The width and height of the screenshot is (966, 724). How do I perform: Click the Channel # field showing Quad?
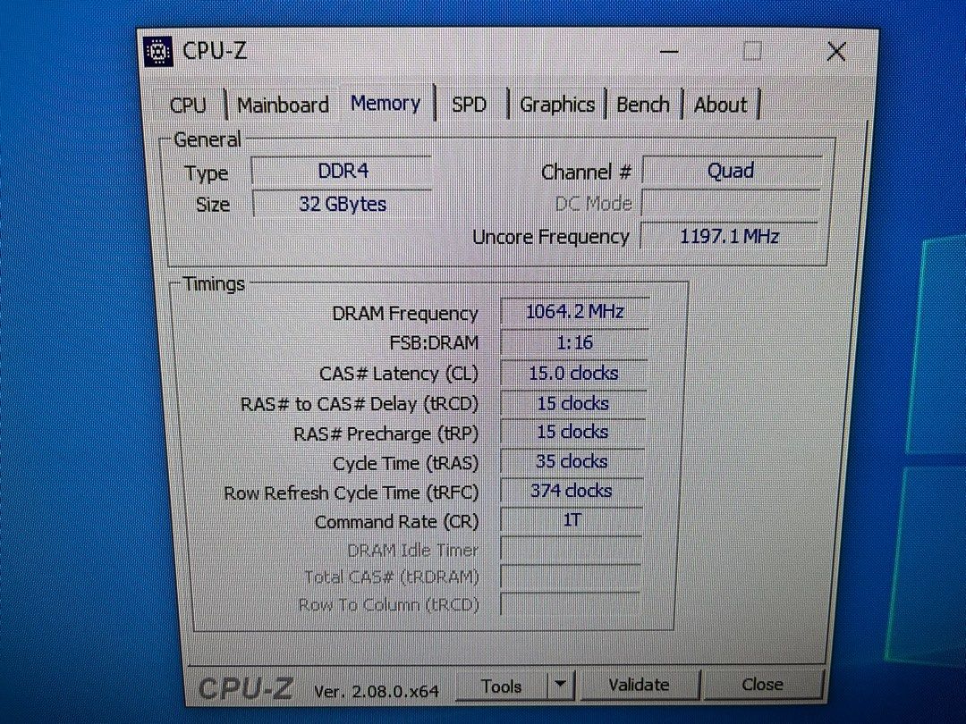coord(732,171)
